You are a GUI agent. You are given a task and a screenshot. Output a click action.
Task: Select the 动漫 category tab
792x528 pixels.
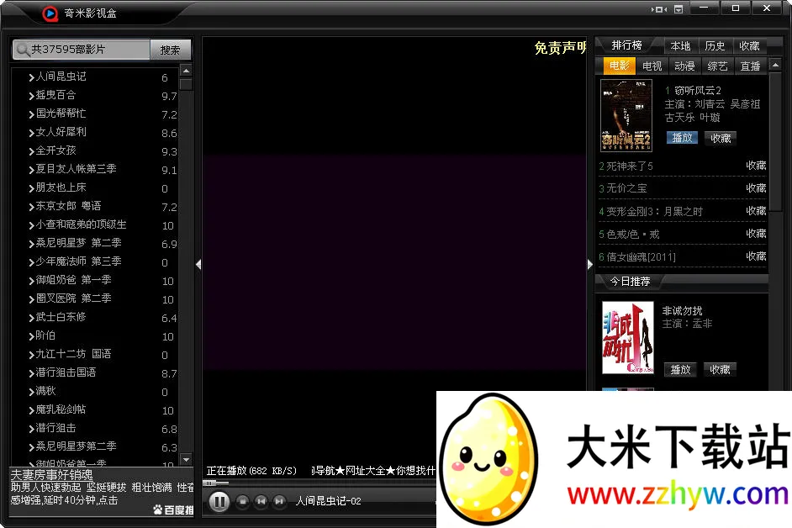684,66
